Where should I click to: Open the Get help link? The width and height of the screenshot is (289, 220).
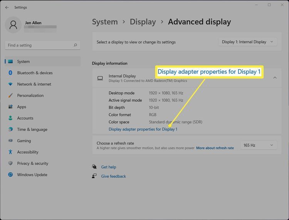click(108, 167)
